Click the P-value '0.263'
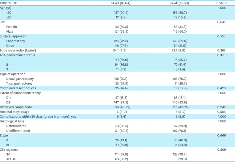Viewport: 238px width, 162px height. pos(221,51)
